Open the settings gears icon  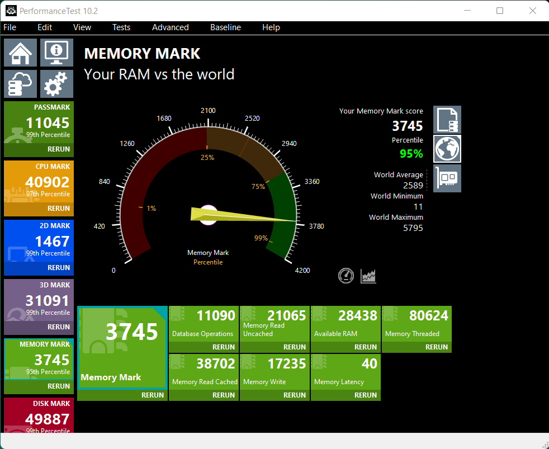coord(56,84)
